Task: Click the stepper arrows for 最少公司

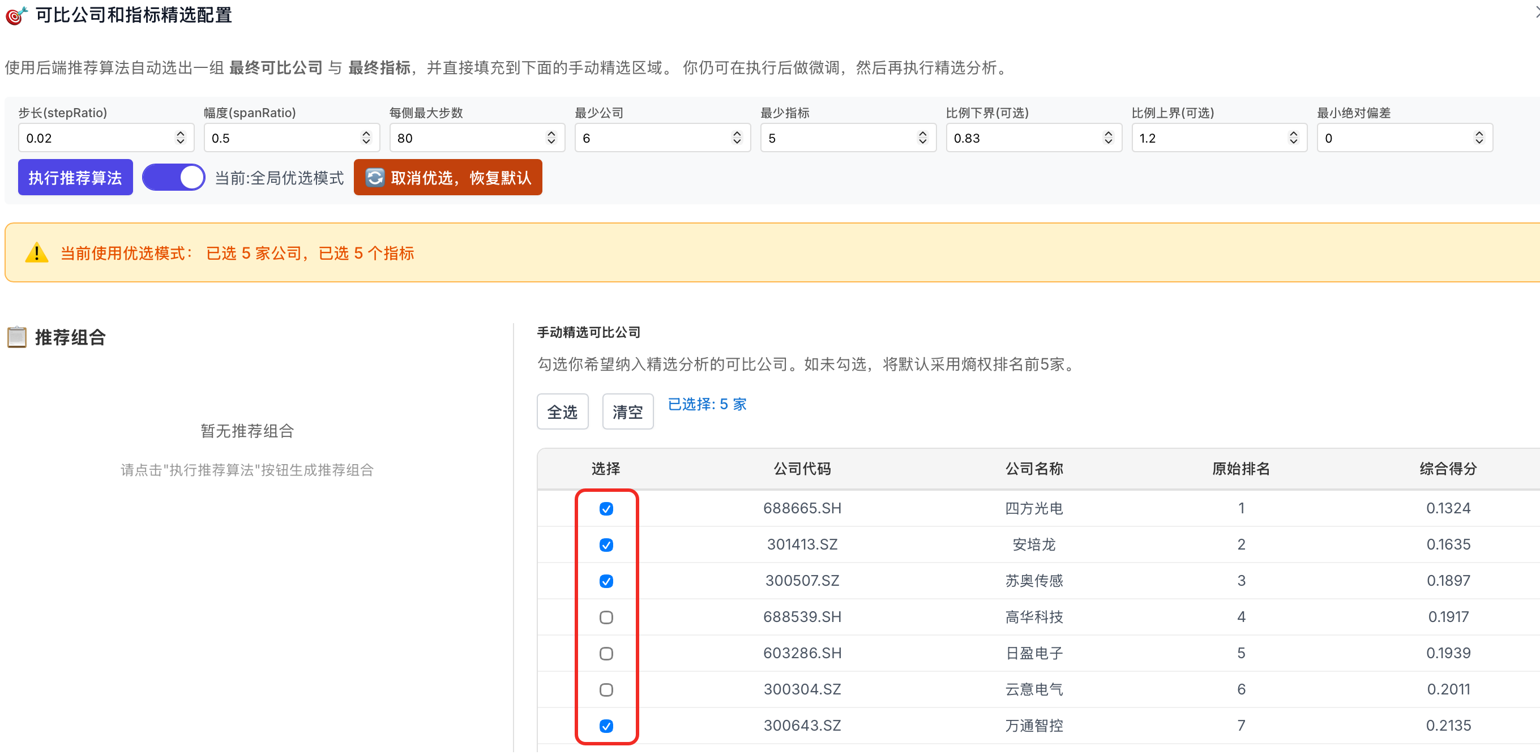Action: (737, 138)
